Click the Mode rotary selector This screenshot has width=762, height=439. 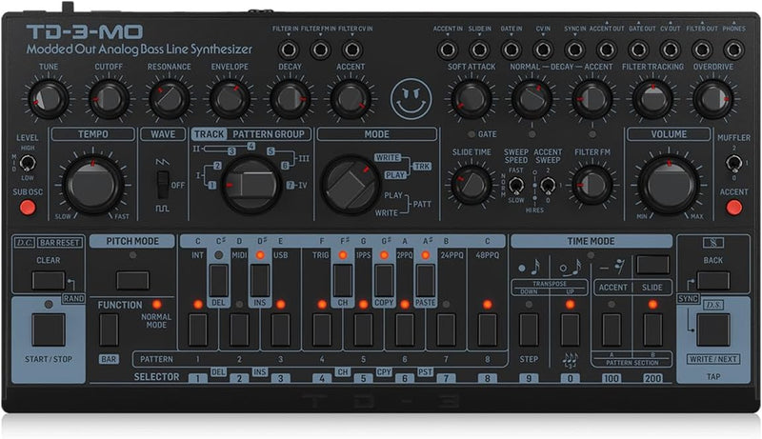351,185
